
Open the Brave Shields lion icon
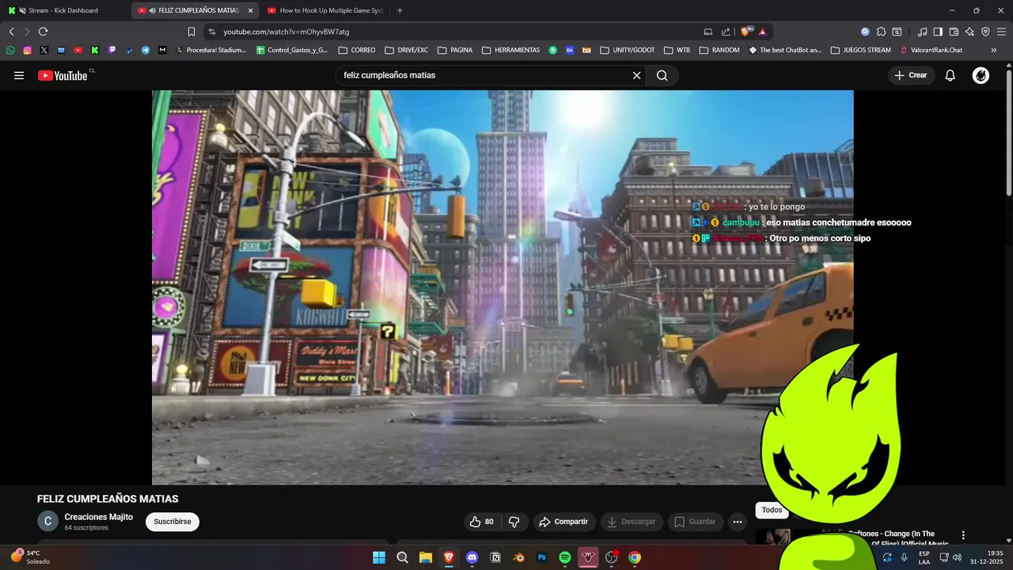pos(746,32)
